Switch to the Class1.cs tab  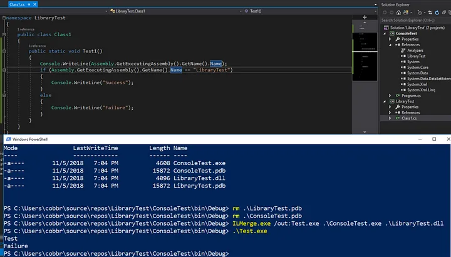coord(17,4)
